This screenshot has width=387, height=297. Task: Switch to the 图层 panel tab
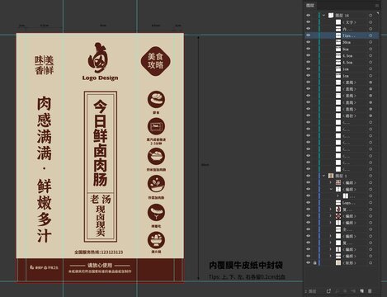[x=310, y=6]
